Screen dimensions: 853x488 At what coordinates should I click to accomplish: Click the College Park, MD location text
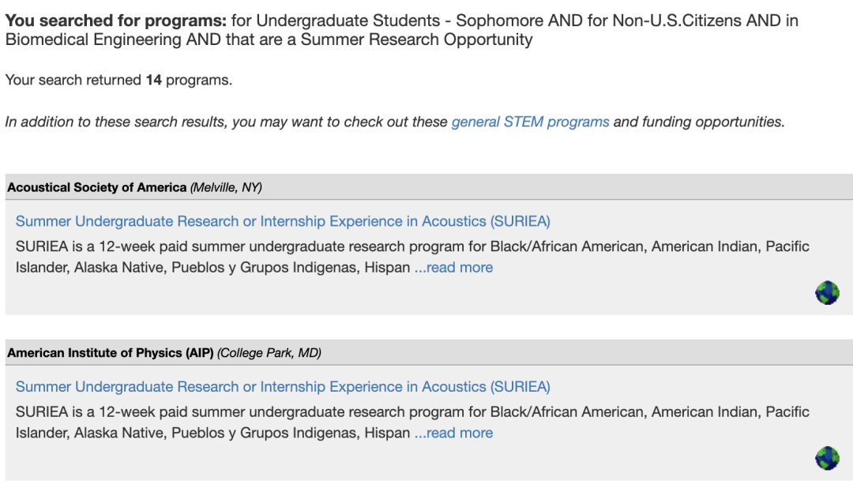269,352
